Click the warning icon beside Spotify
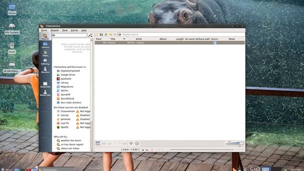The height and width of the screenshot is (171, 304). point(77,127)
